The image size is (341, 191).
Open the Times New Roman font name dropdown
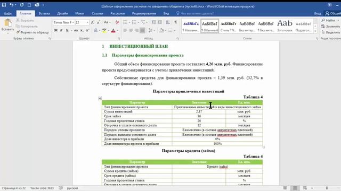tap(73, 22)
